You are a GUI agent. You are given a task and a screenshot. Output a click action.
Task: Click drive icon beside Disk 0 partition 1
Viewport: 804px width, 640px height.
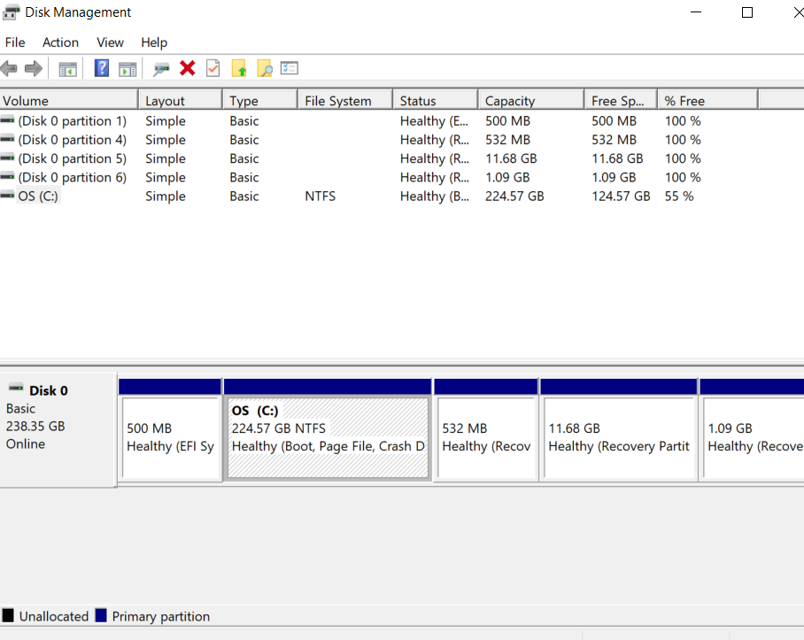7,120
